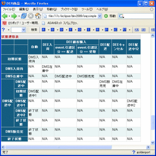Open the ASAHIネット スパムブロッ bookmark
Screen dimensions: 156x156
(60, 23)
